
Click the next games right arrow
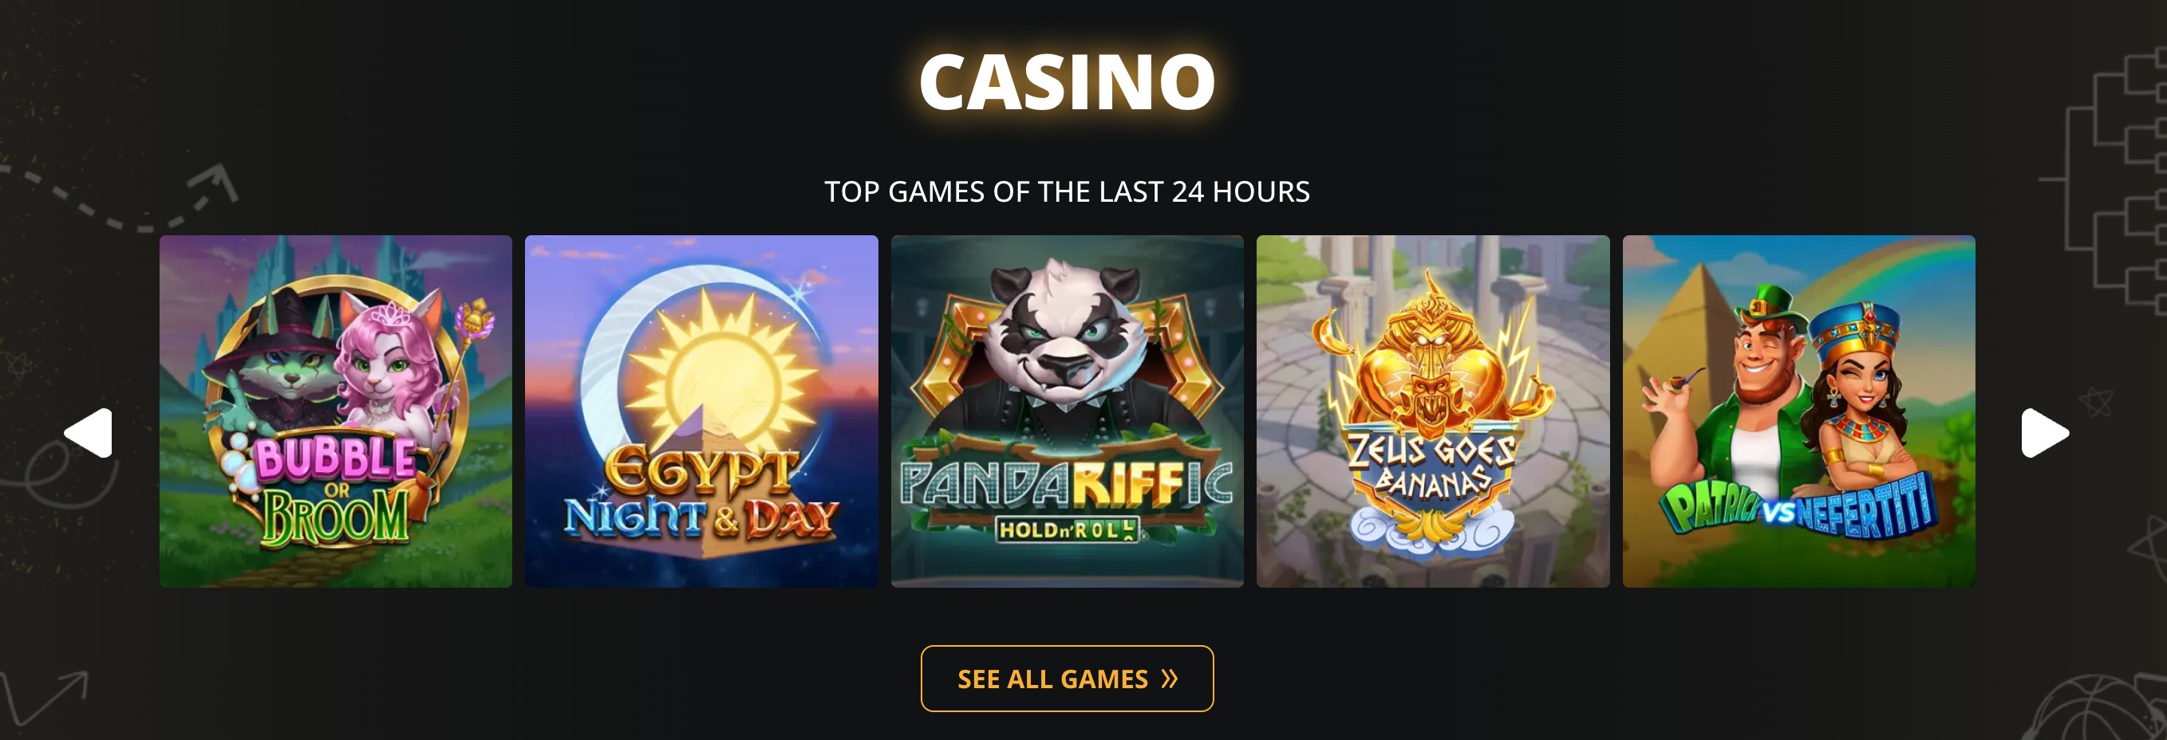(x=2044, y=433)
